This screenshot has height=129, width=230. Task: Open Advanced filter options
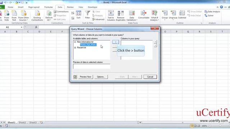click(x=98, y=19)
